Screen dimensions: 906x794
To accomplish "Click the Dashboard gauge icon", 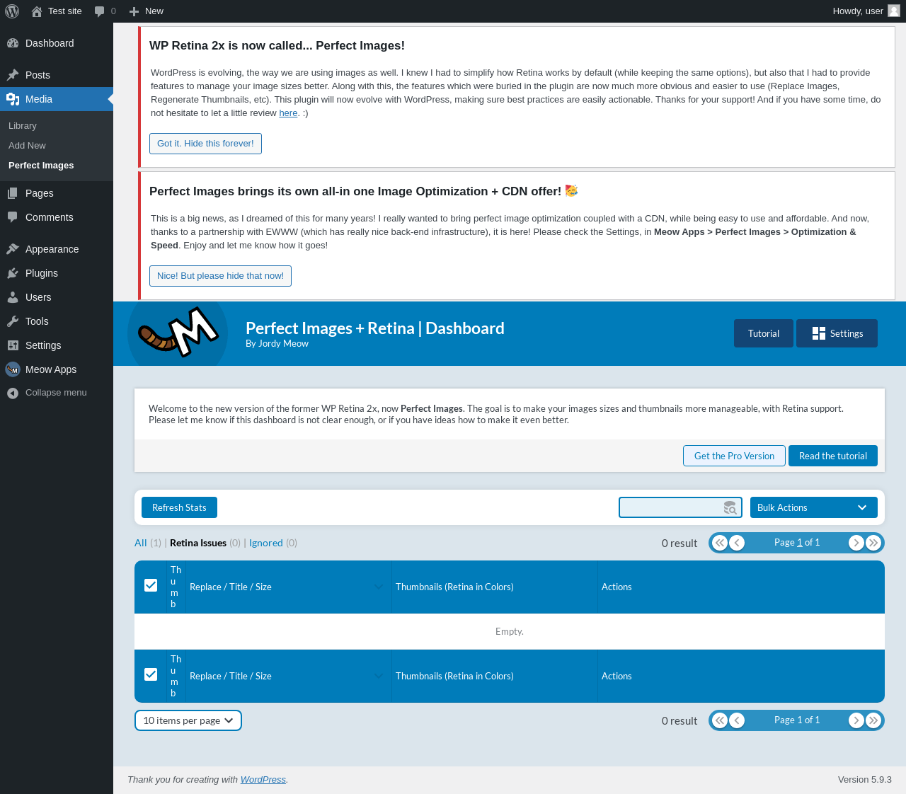I will tap(13, 43).
